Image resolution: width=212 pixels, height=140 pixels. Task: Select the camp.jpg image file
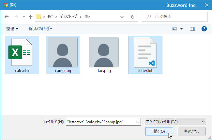point(63,55)
